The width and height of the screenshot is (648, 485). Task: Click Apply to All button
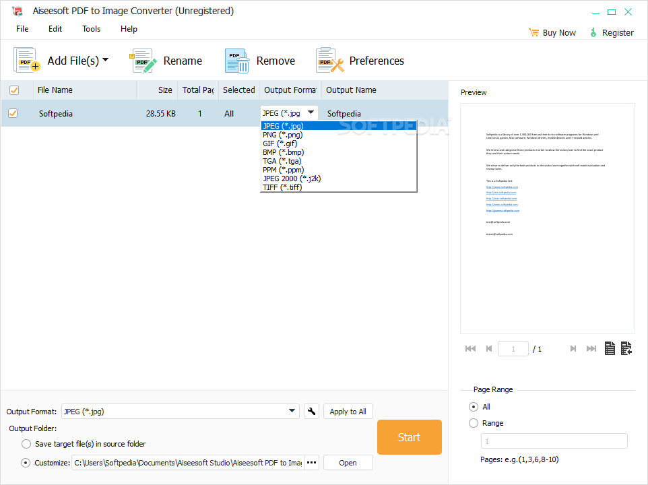point(348,412)
